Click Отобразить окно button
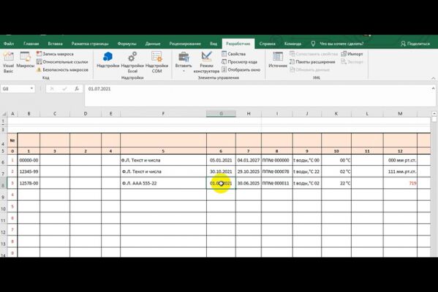 pyautogui.click(x=241, y=70)
